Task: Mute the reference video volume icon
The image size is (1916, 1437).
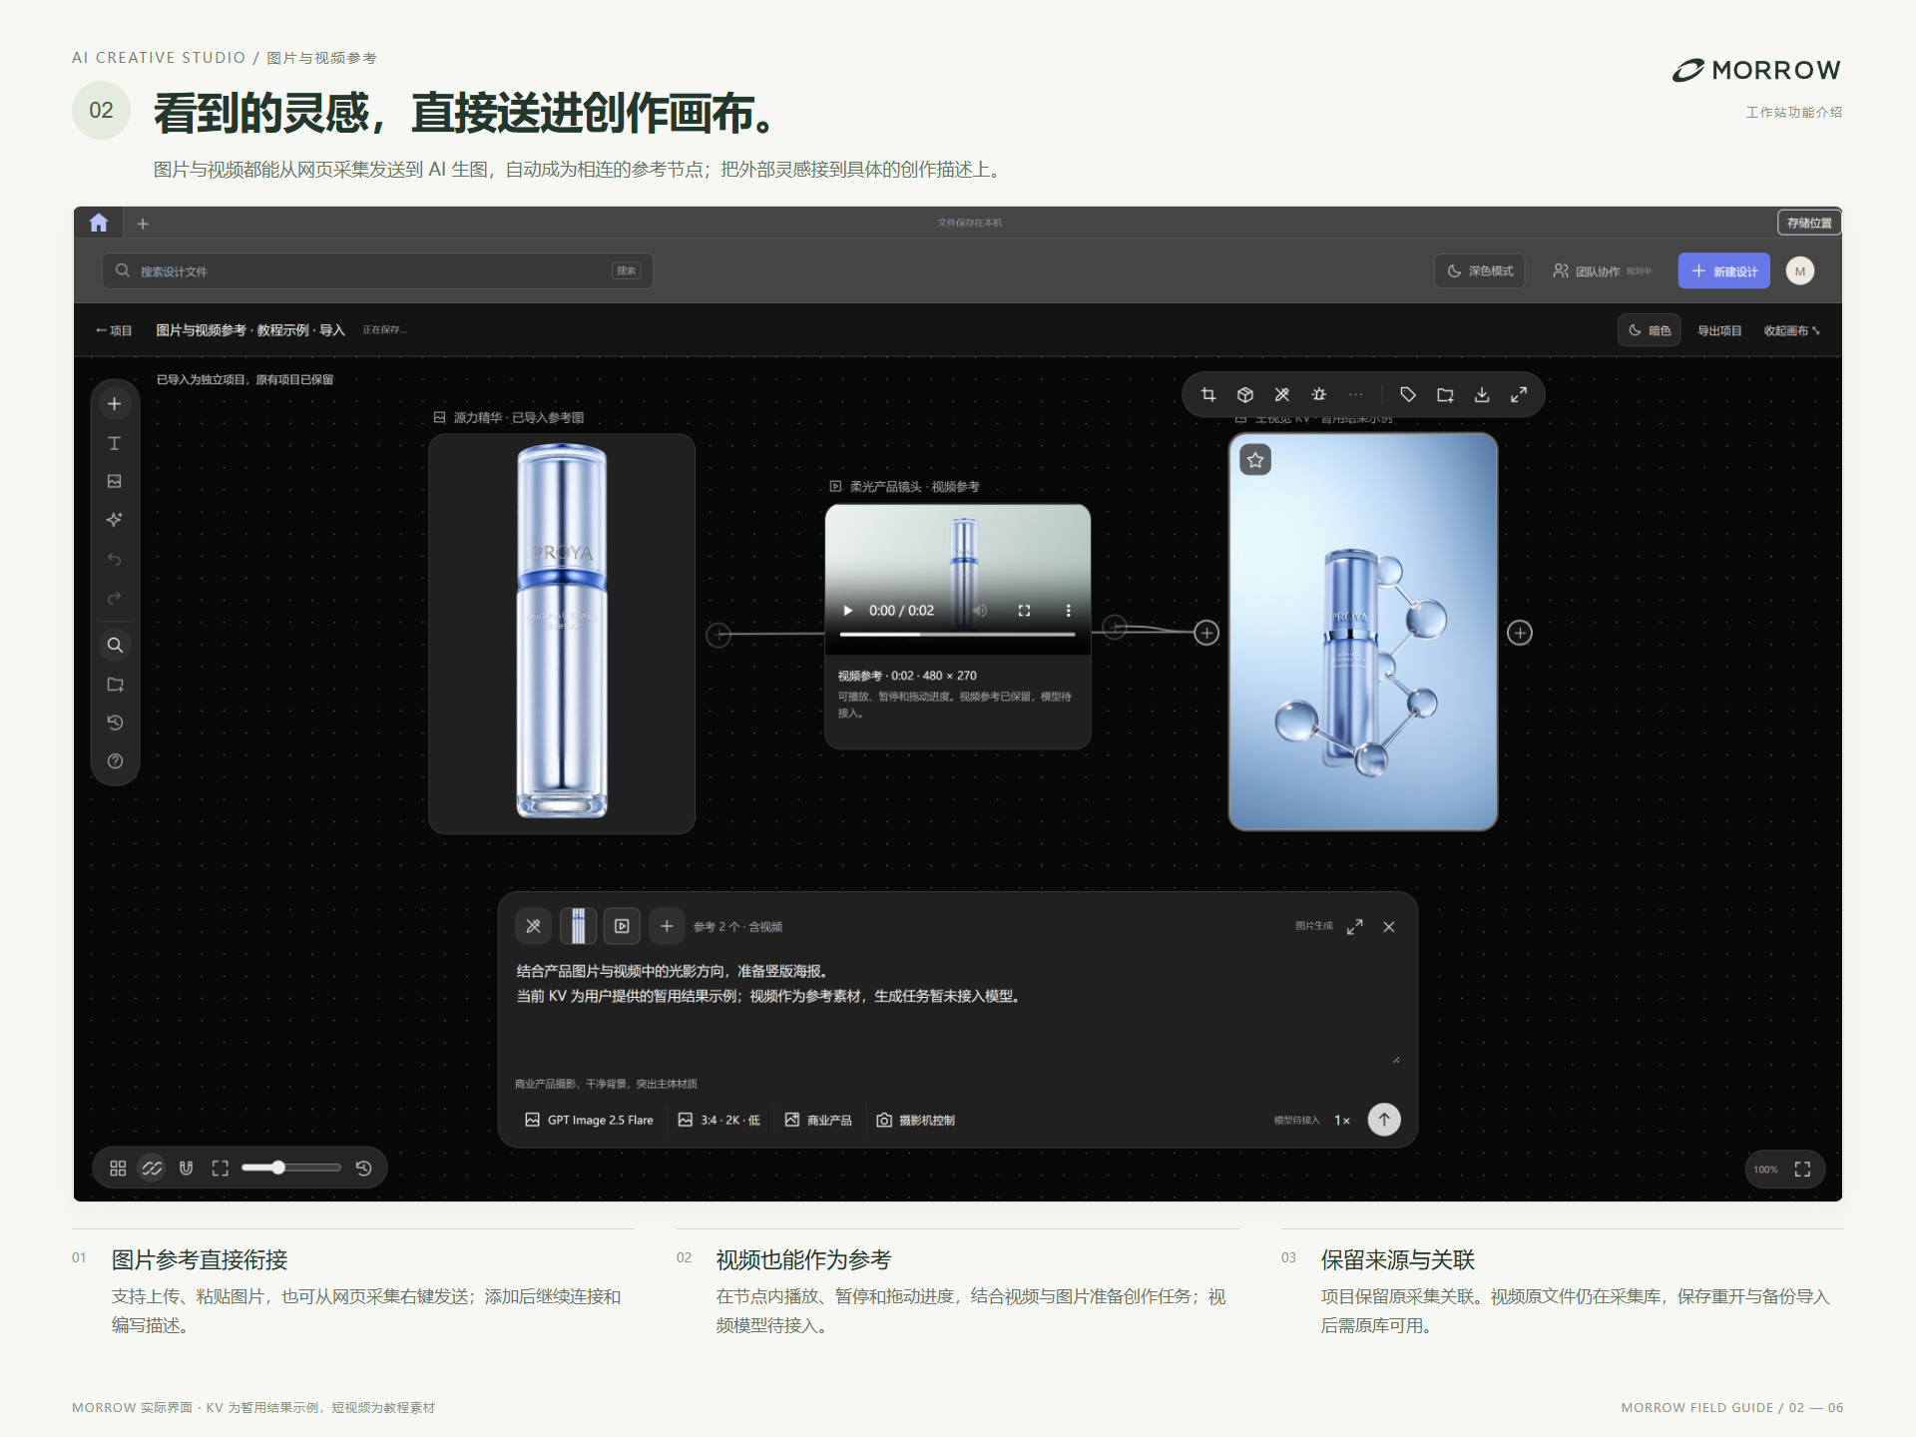Action: pos(980,611)
